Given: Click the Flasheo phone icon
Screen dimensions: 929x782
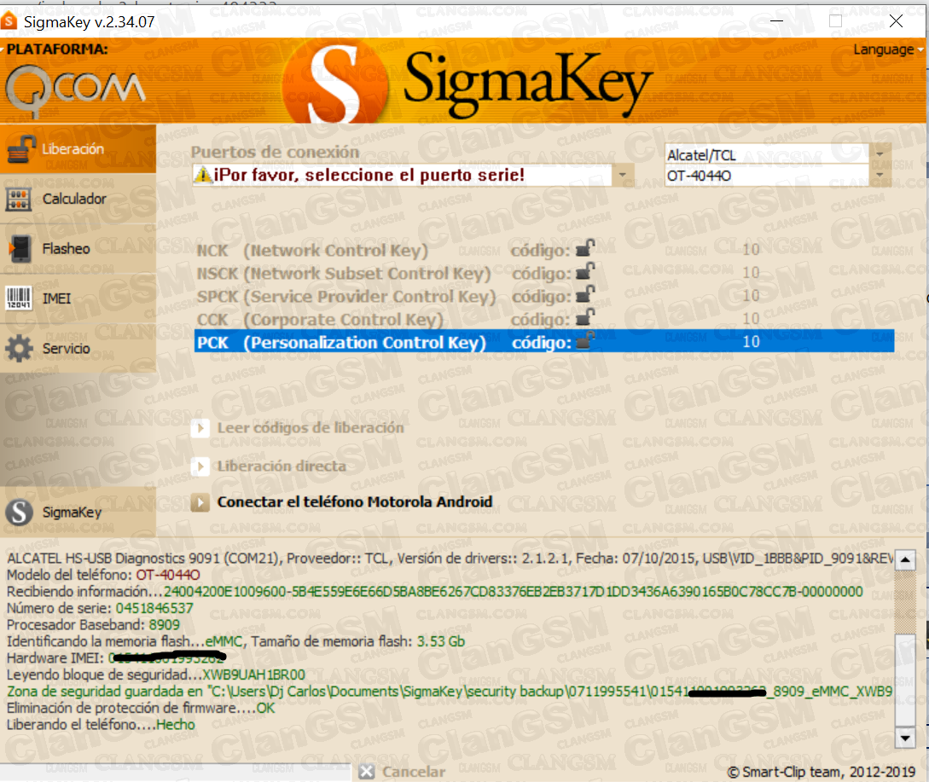Looking at the screenshot, I should [x=20, y=249].
